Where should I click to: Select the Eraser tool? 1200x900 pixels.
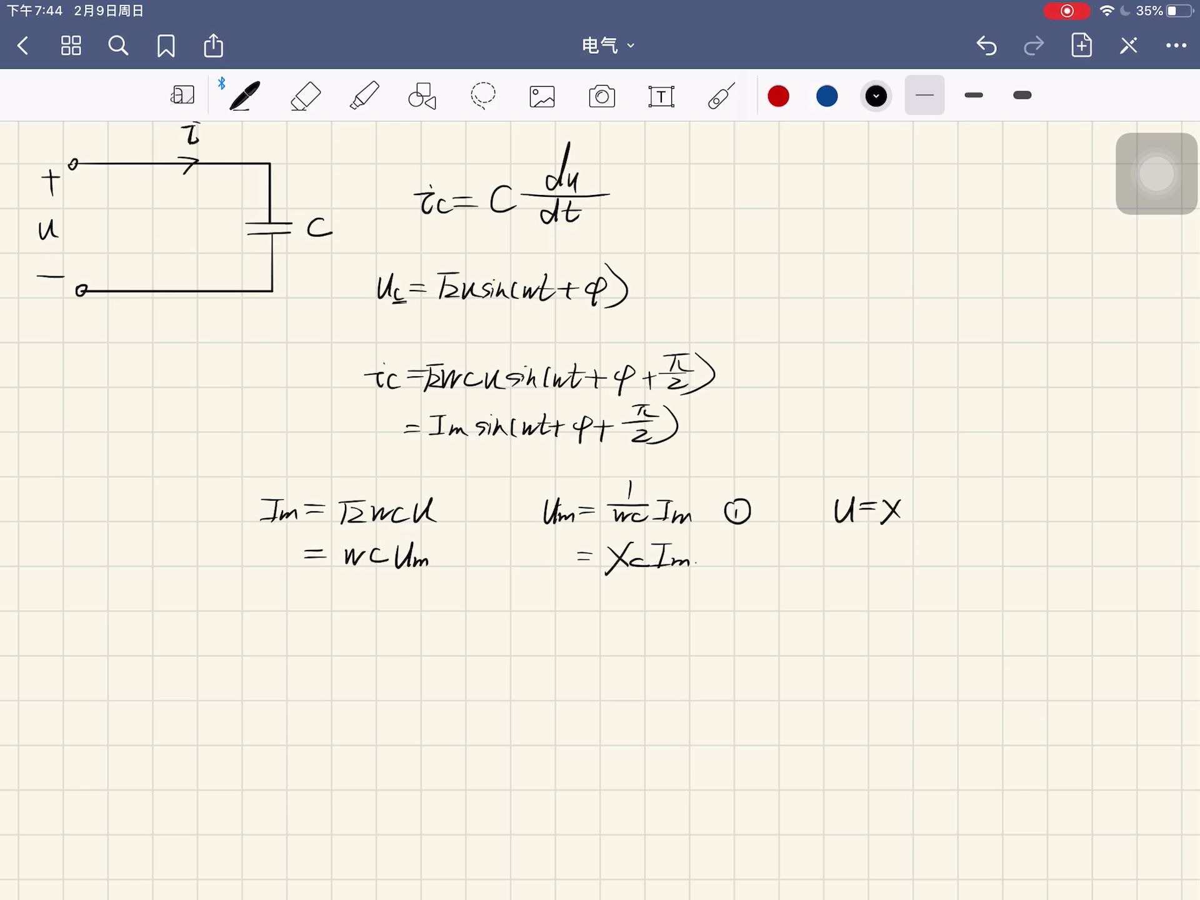[305, 96]
